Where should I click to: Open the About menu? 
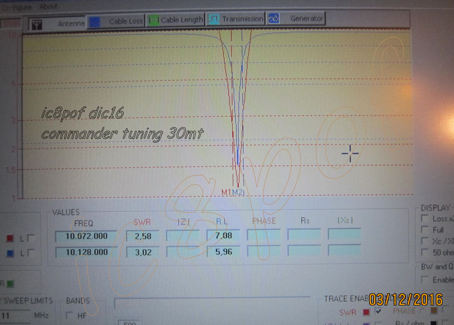(x=49, y=6)
